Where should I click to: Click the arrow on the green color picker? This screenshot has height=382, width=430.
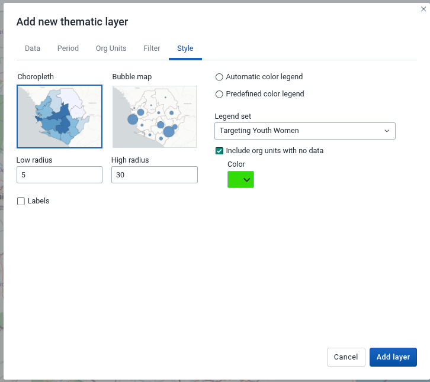click(x=248, y=180)
